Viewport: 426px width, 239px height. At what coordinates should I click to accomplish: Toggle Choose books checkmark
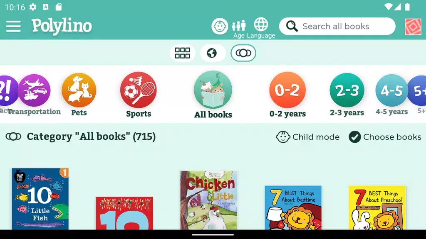385,137
